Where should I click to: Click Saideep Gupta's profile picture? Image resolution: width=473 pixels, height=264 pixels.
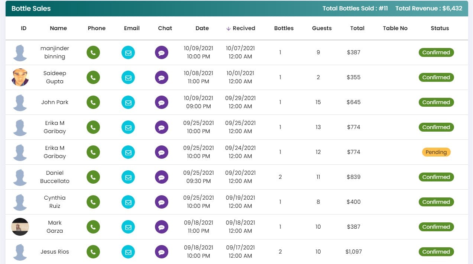(20, 77)
